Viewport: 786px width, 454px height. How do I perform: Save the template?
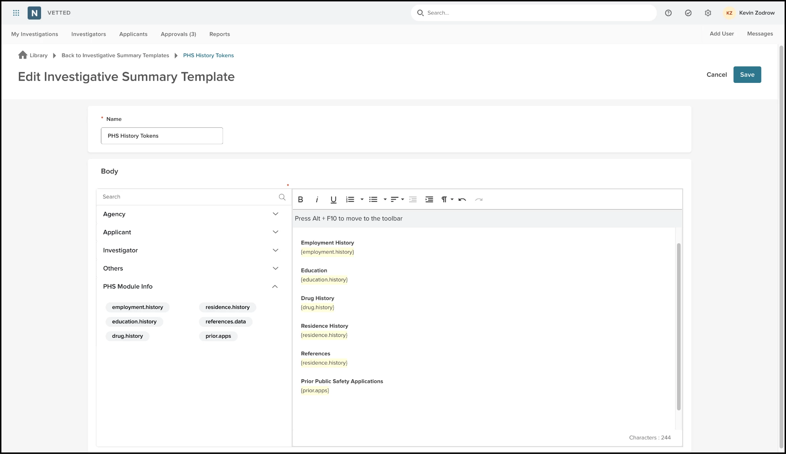[747, 74]
